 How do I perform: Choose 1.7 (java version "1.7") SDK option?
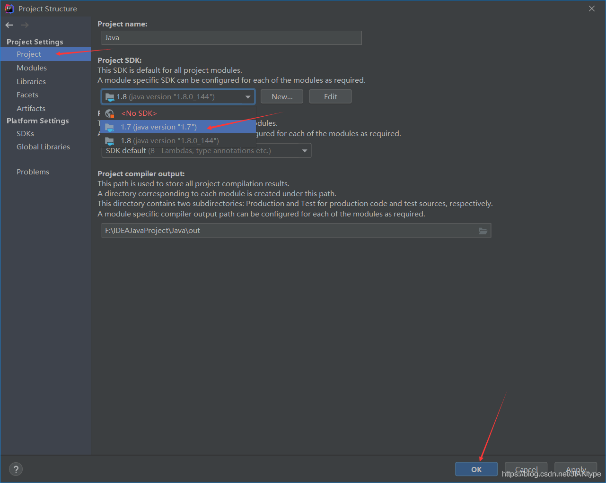178,127
